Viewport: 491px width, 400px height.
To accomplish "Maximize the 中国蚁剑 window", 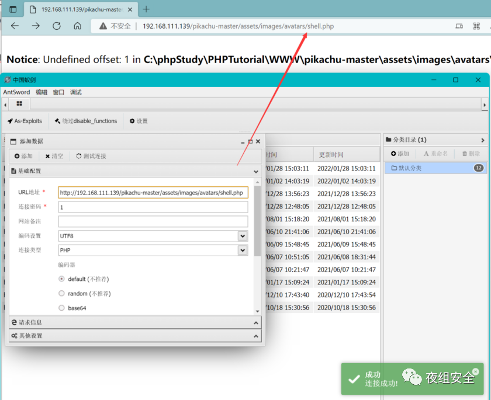I will [x=455, y=80].
